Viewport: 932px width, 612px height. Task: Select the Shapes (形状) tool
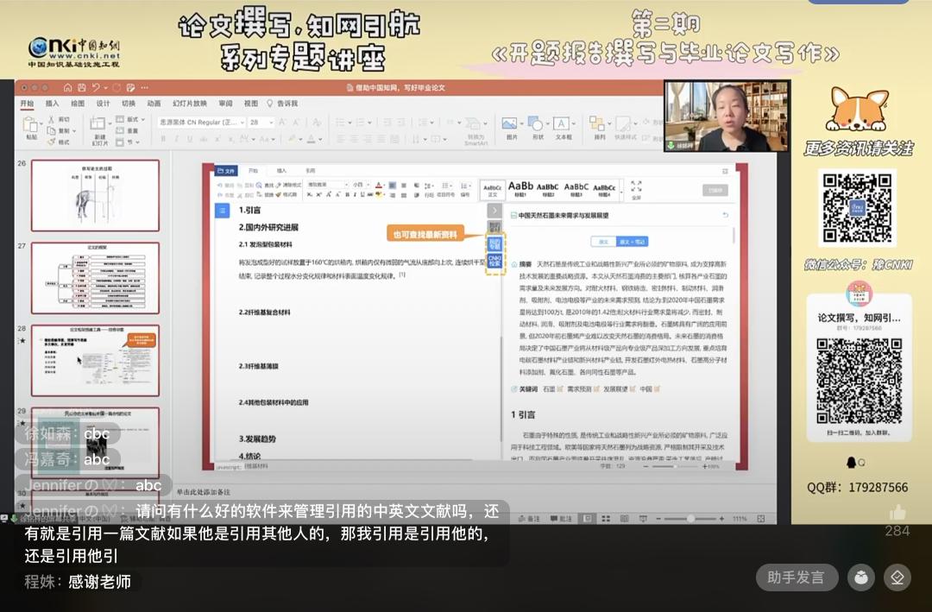[x=536, y=123]
